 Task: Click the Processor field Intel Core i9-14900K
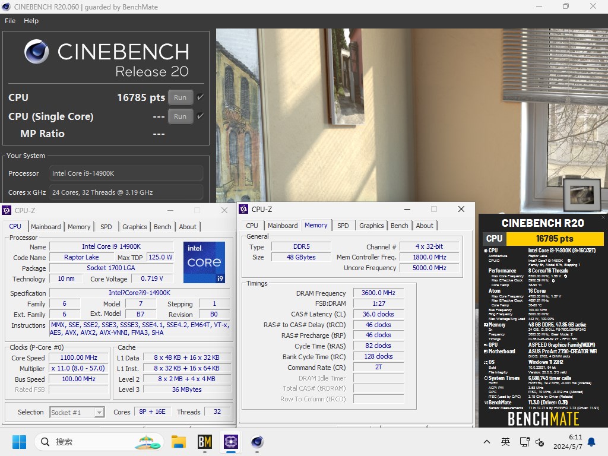[126, 173]
